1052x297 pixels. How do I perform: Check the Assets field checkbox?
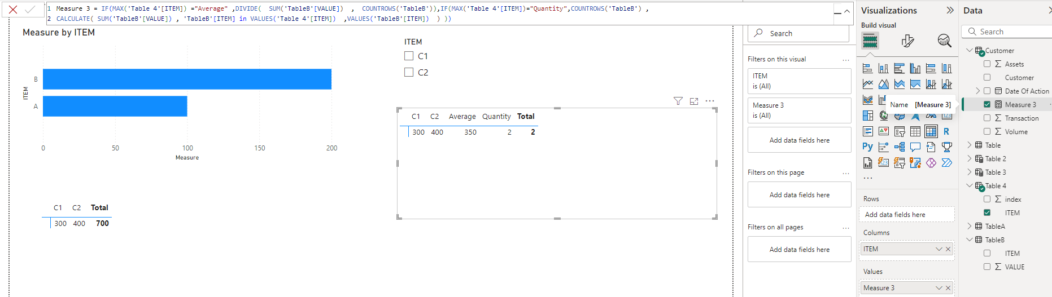pyautogui.click(x=987, y=64)
